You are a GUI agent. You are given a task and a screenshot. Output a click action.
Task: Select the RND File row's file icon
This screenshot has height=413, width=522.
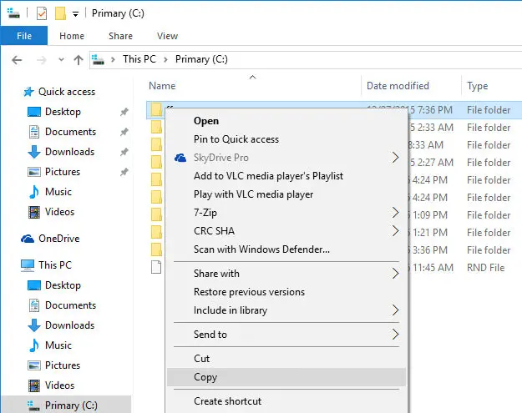(x=156, y=267)
